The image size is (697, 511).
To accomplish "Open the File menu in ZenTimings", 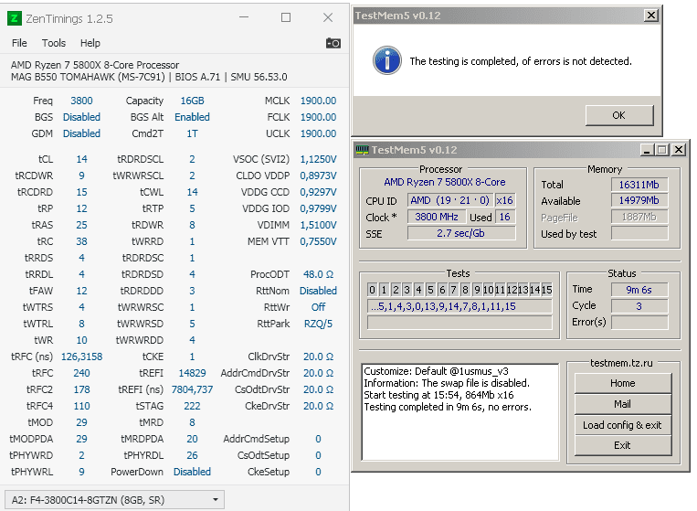I will (19, 43).
